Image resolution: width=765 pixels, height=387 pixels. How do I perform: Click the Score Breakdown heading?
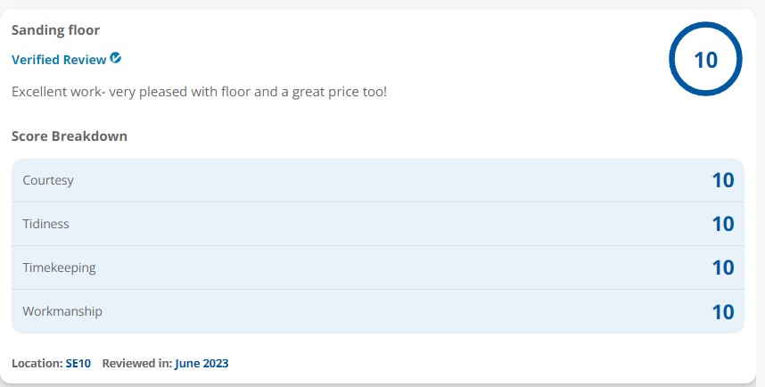69,136
